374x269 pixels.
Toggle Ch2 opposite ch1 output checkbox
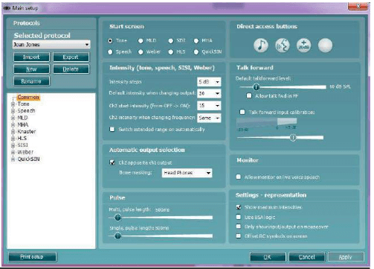pos(112,162)
